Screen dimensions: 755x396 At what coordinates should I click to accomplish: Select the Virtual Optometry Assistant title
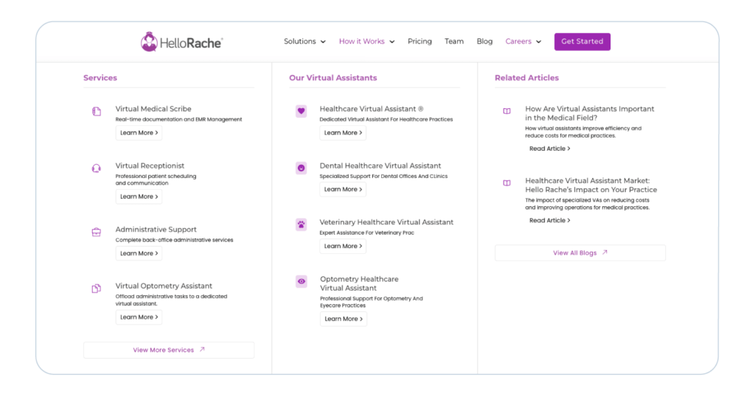coord(164,286)
